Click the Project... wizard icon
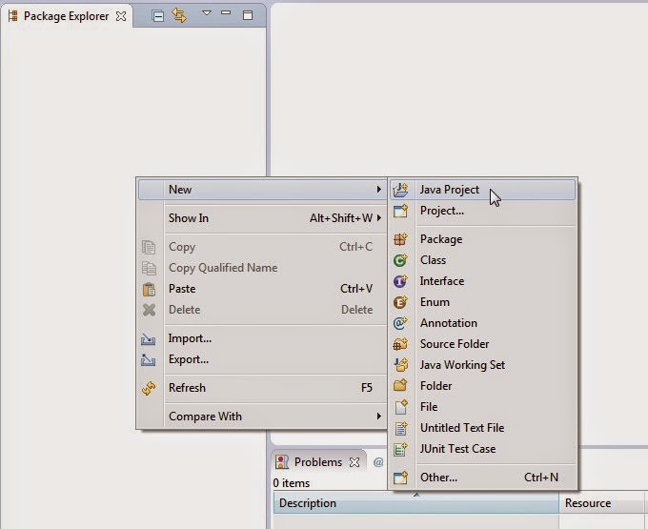This screenshot has width=648, height=529. (400, 211)
